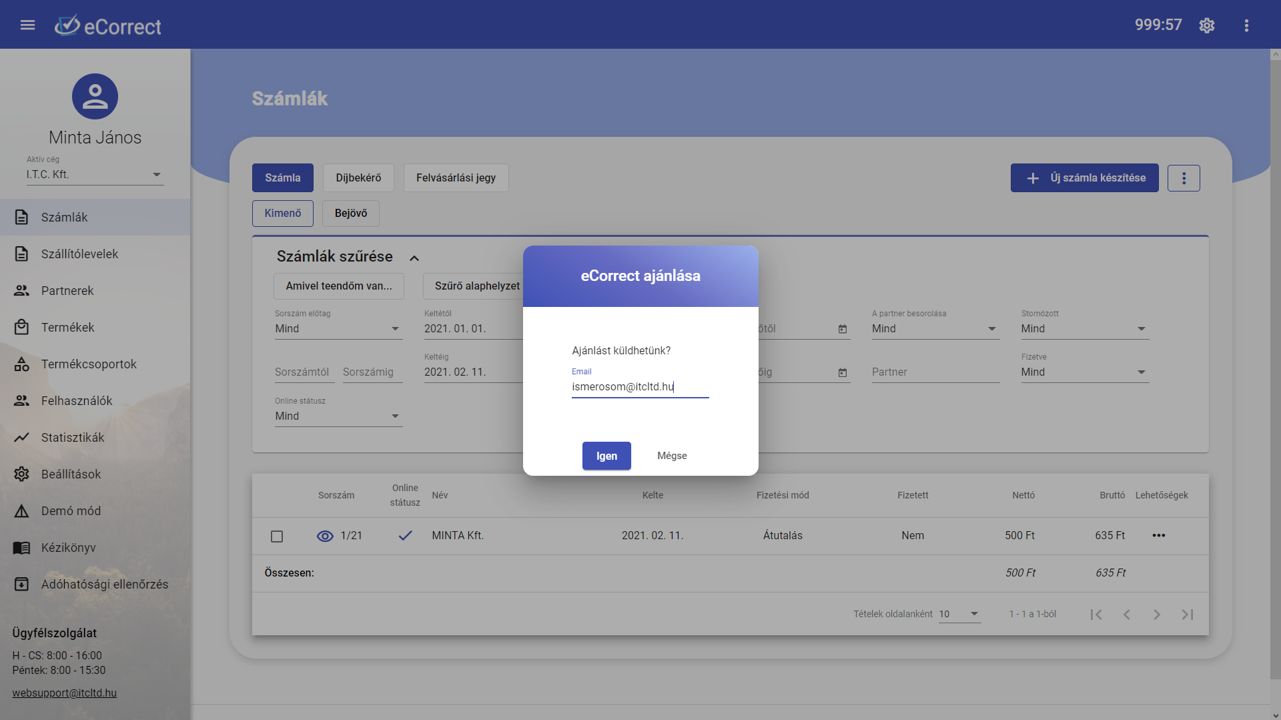Select the Bejövő invoices tab
1281x720 pixels.
point(351,213)
